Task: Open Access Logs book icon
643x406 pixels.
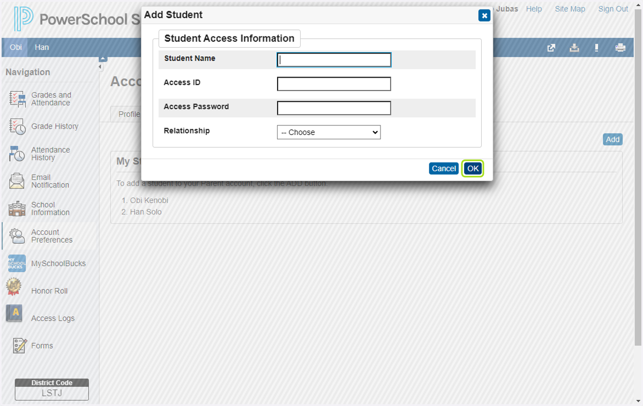Action: [x=14, y=313]
